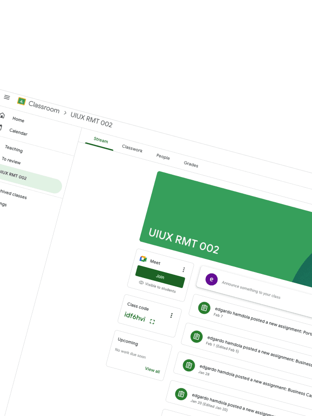Click 'No work due soon' text
This screenshot has width=312, height=416.
[x=130, y=353]
